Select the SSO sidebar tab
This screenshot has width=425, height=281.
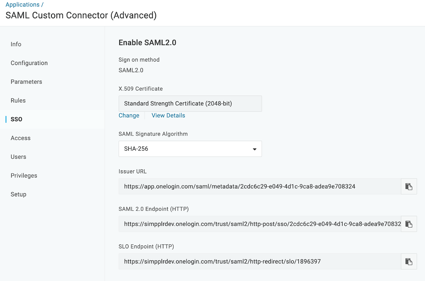click(16, 119)
